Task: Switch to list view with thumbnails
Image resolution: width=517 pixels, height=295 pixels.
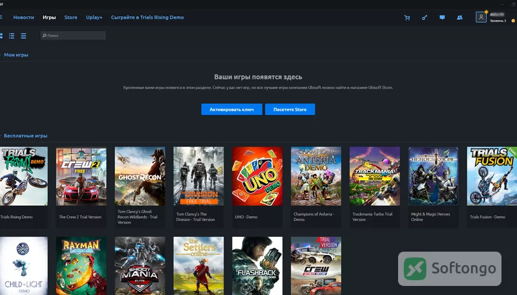Action: pyautogui.click(x=12, y=36)
